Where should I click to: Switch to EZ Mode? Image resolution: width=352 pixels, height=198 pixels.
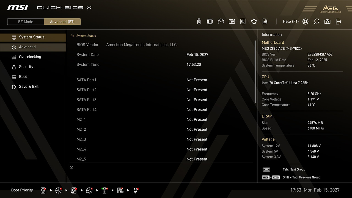(x=26, y=22)
